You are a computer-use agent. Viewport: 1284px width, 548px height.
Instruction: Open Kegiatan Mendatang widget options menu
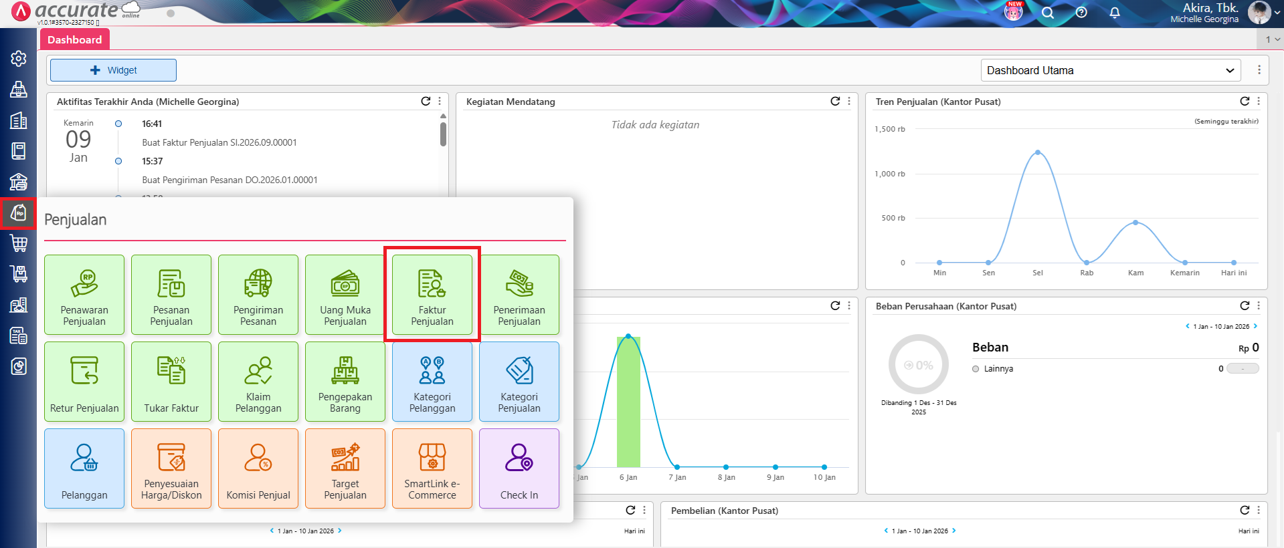(x=849, y=102)
